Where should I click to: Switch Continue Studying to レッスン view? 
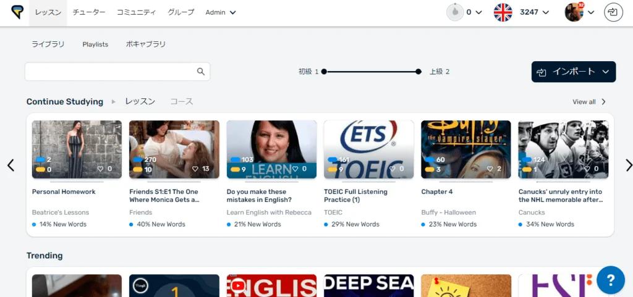(140, 101)
